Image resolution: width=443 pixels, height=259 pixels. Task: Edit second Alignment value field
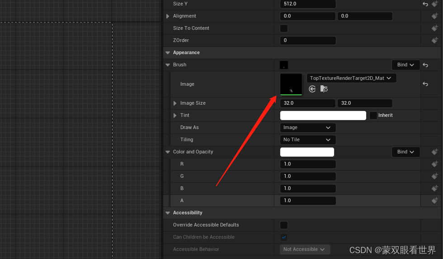(x=365, y=16)
